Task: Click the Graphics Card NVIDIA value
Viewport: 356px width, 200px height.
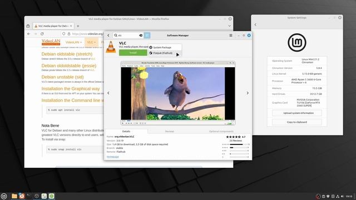Action: (308, 103)
